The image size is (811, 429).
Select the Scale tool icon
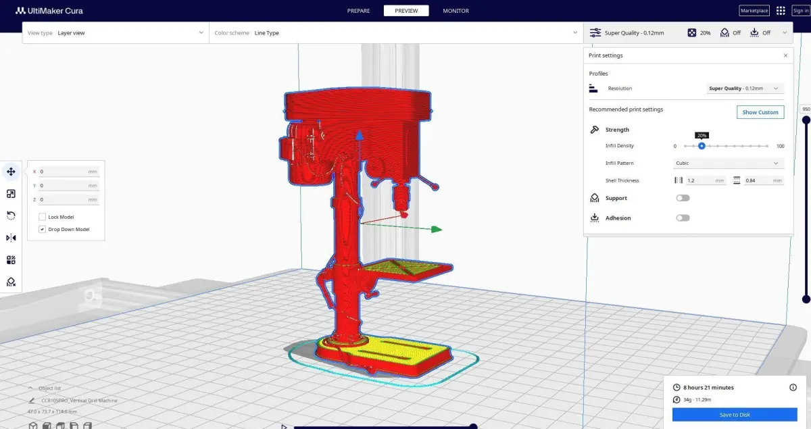(x=11, y=194)
